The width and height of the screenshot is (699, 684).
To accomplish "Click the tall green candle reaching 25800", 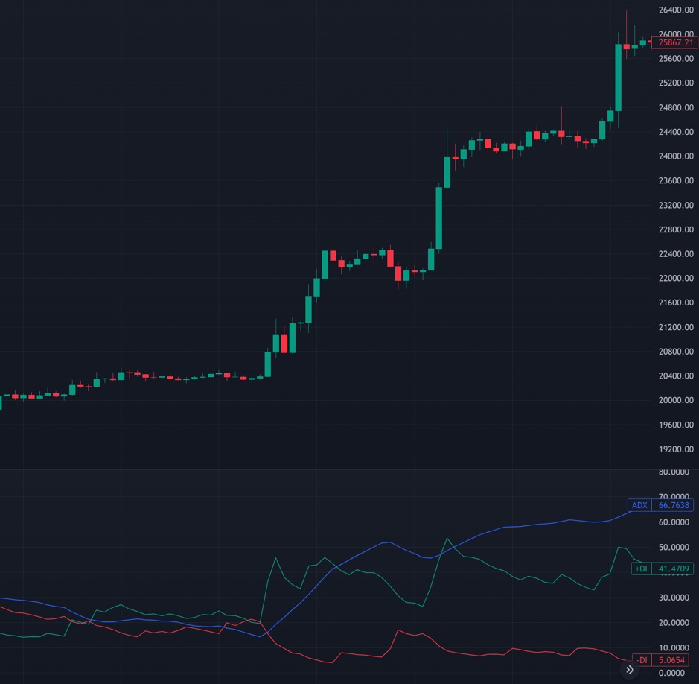I will coord(619,77).
